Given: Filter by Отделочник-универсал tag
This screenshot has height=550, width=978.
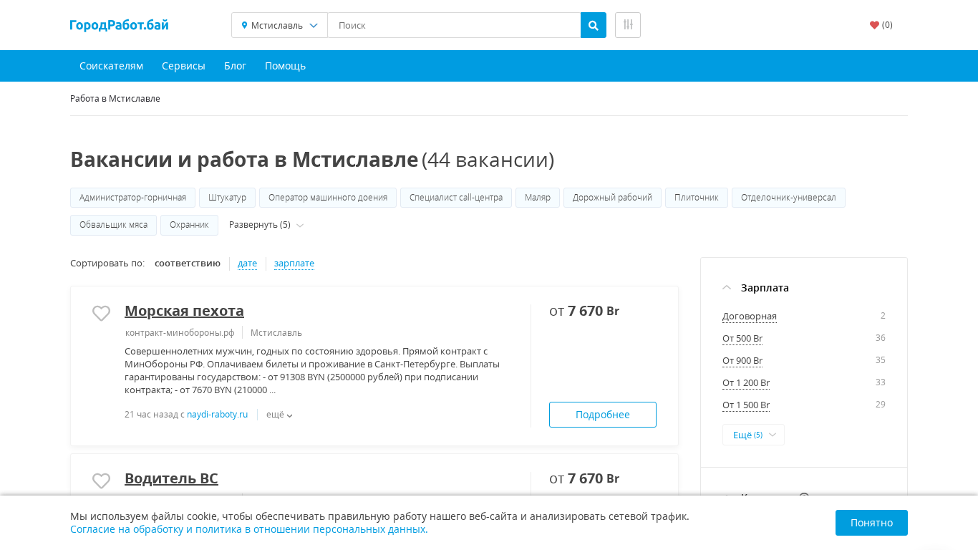Looking at the screenshot, I should pos(788,198).
